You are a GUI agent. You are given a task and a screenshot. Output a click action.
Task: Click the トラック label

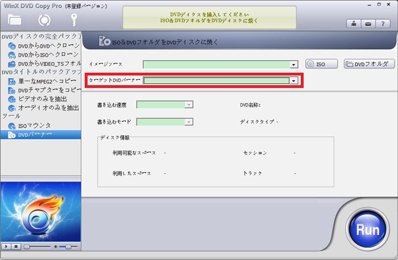coord(252,173)
